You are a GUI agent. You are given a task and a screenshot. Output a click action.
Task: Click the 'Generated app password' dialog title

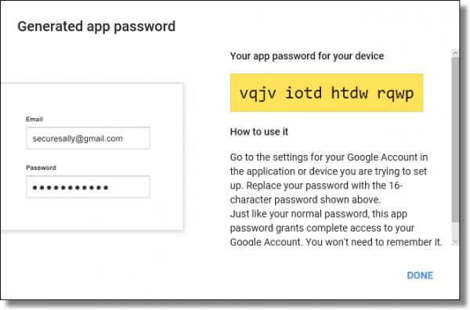click(x=96, y=27)
